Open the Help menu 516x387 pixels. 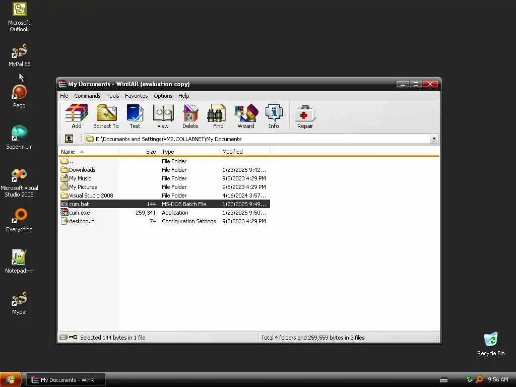[x=183, y=96]
